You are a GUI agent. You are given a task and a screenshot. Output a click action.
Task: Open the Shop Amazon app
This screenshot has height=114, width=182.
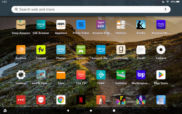click(21, 25)
